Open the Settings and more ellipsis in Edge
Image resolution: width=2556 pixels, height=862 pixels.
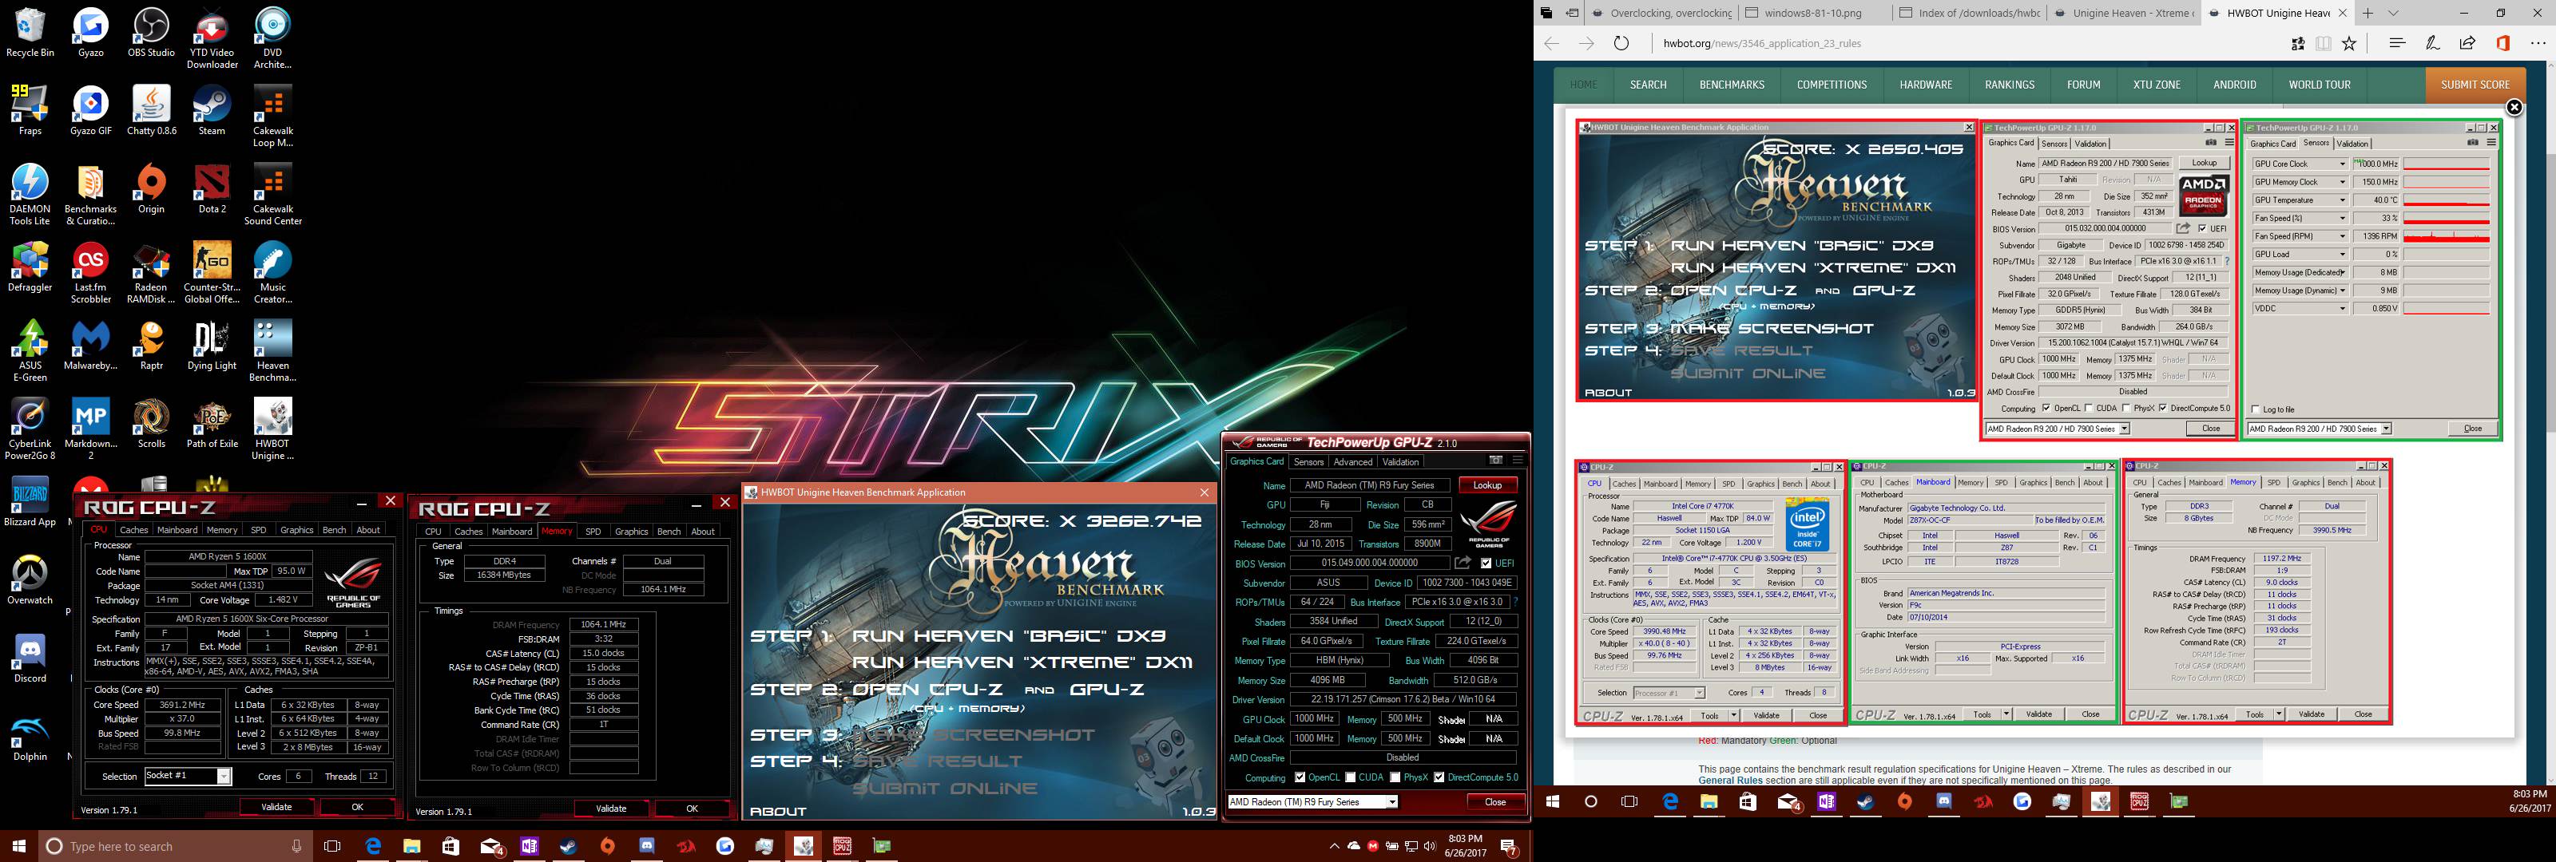(x=2538, y=44)
